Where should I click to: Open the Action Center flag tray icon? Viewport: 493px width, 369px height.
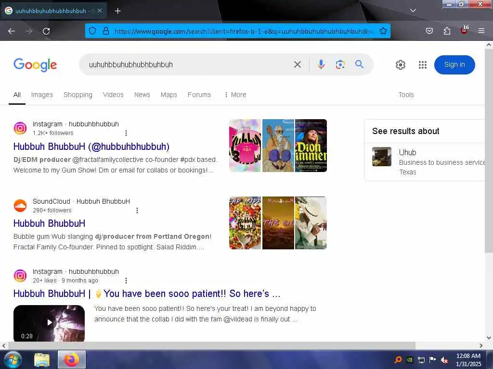pyautogui.click(x=433, y=360)
